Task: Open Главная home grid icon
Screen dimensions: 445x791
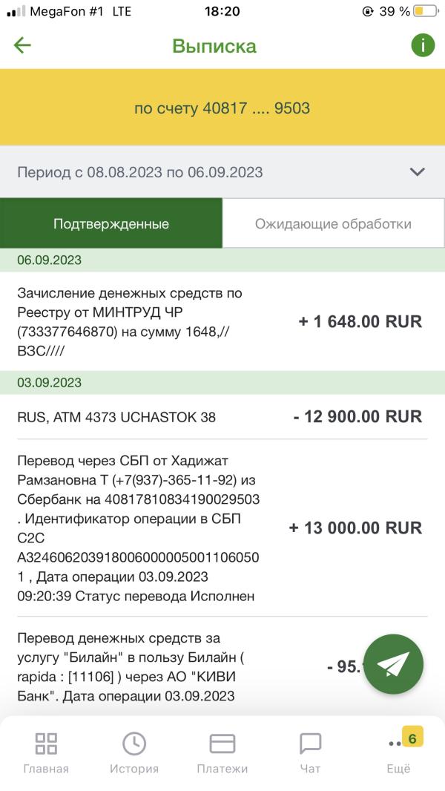Action: 46,753
